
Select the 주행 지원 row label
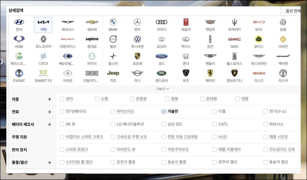click(19, 137)
